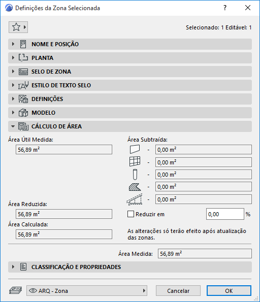Enable the Reduzir em checkbox
Image resolution: width=260 pixels, height=302 pixels.
pyautogui.click(x=131, y=214)
